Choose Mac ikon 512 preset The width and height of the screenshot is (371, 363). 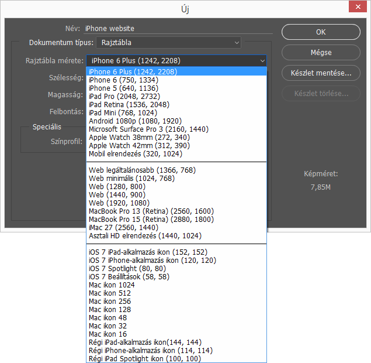point(176,293)
